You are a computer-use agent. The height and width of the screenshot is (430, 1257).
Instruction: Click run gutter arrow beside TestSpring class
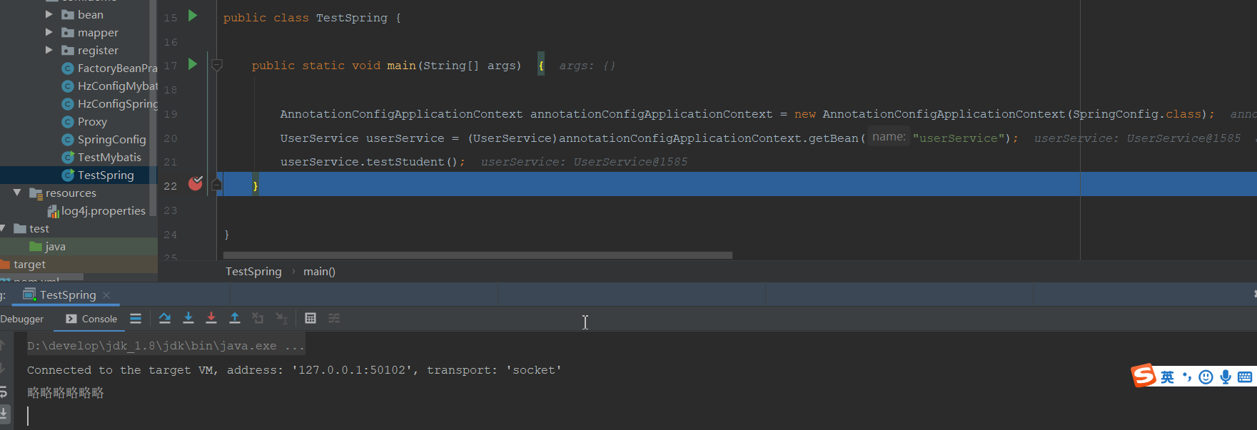[193, 16]
